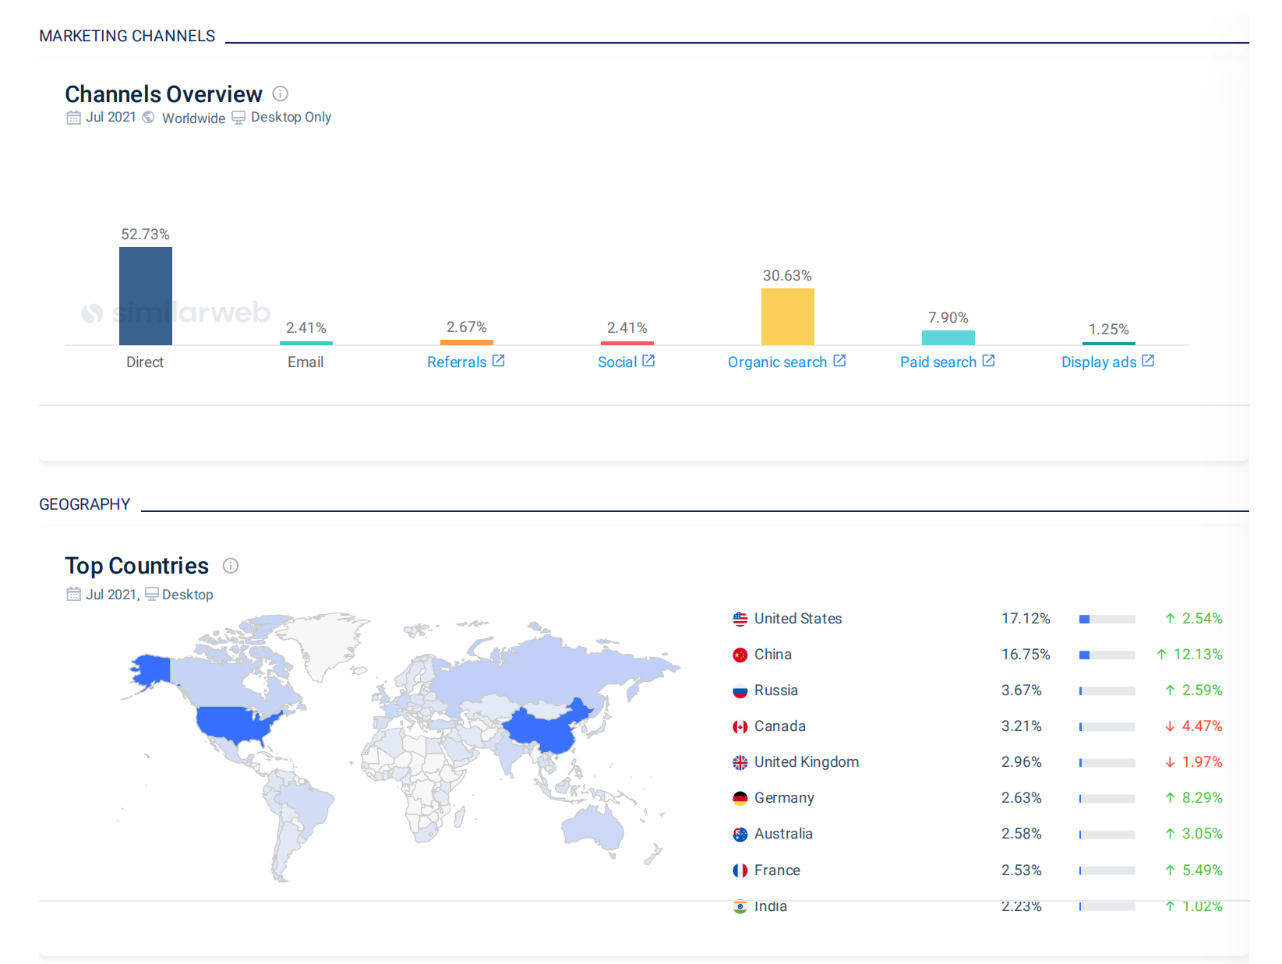Click the calendar icon beside Jul 2021
This screenshot has height=964, width=1282.
(74, 118)
